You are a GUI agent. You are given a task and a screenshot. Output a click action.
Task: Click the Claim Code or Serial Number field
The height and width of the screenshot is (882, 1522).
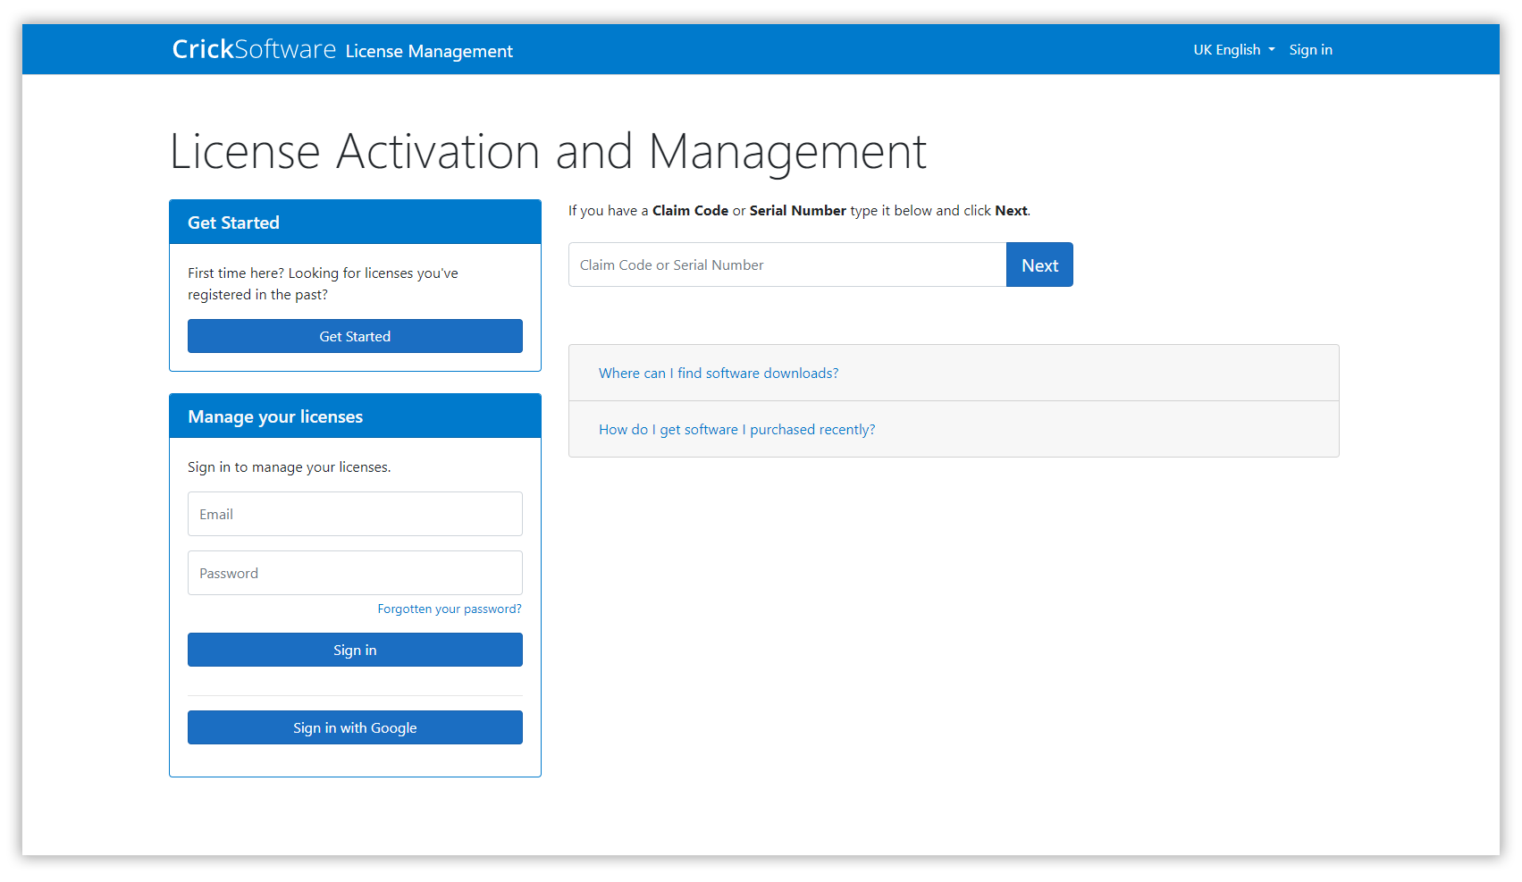click(786, 265)
